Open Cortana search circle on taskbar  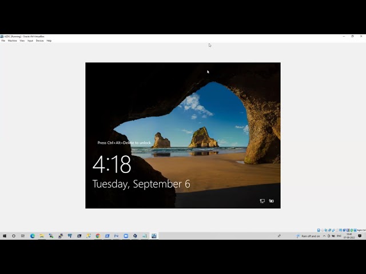tap(14, 236)
